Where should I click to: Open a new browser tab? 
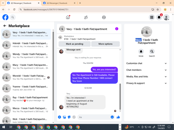click(x=80, y=3)
